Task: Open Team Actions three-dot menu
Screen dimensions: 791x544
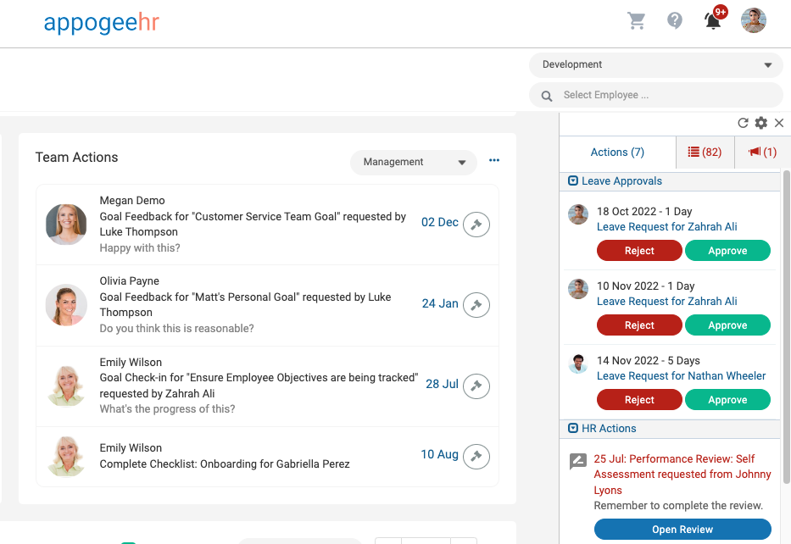Action: 494,161
